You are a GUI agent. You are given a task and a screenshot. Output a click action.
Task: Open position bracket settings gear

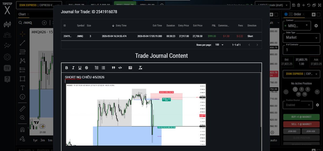tap(317, 105)
